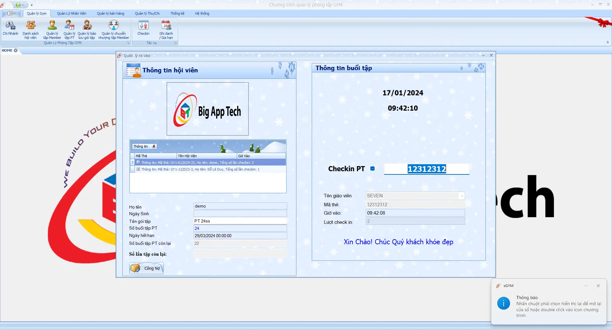Toggle the Checkin PT checkbox
Viewport: 612px width, 330px height.
[x=372, y=169]
